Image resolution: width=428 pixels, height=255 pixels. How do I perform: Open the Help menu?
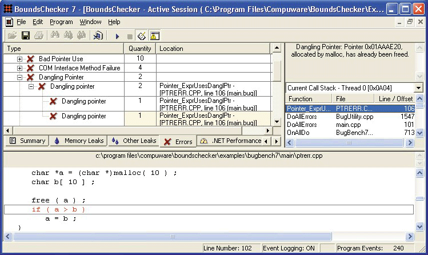point(114,22)
